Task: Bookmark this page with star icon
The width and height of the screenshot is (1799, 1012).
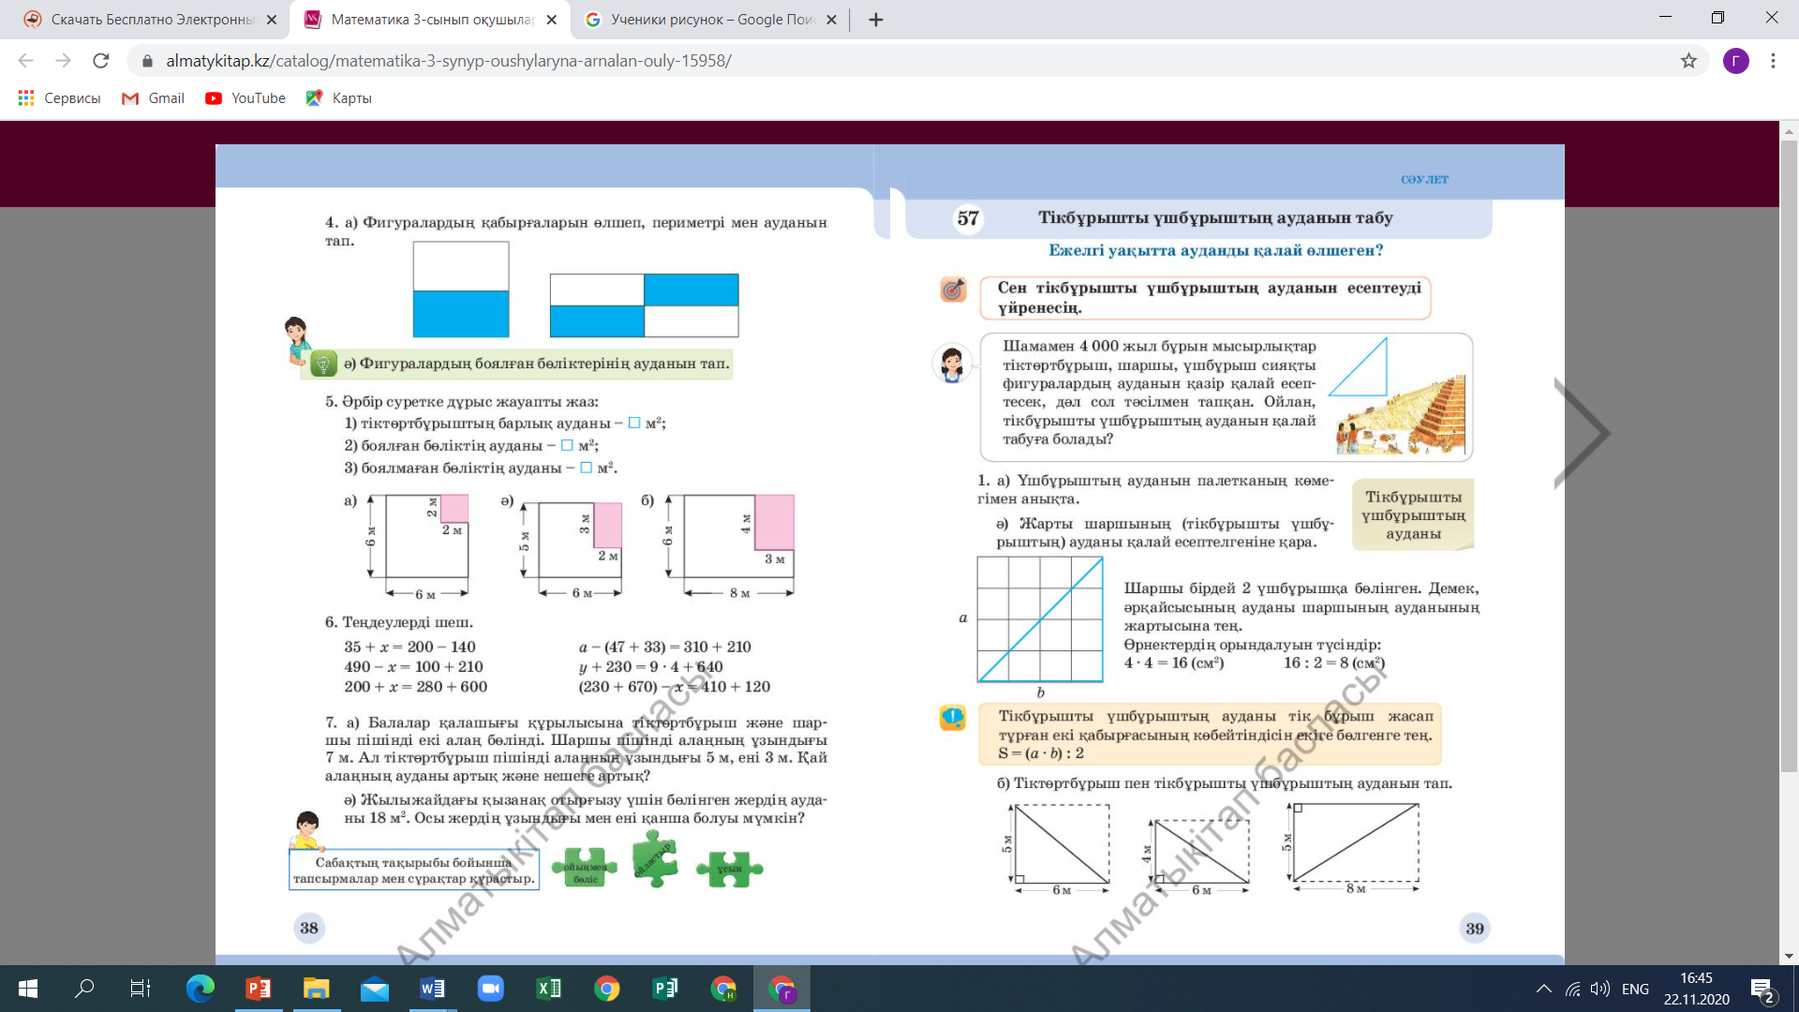Action: 1688,61
